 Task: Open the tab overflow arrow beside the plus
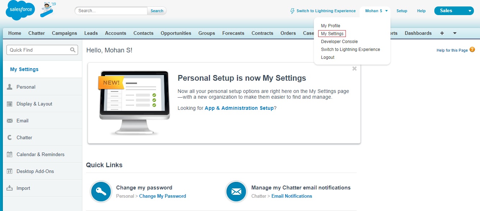[x=454, y=33]
